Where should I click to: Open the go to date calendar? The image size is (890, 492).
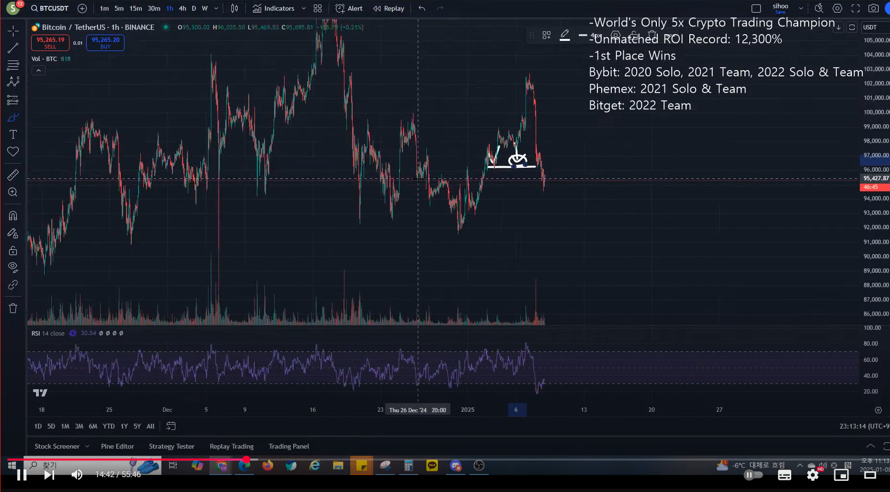click(171, 426)
